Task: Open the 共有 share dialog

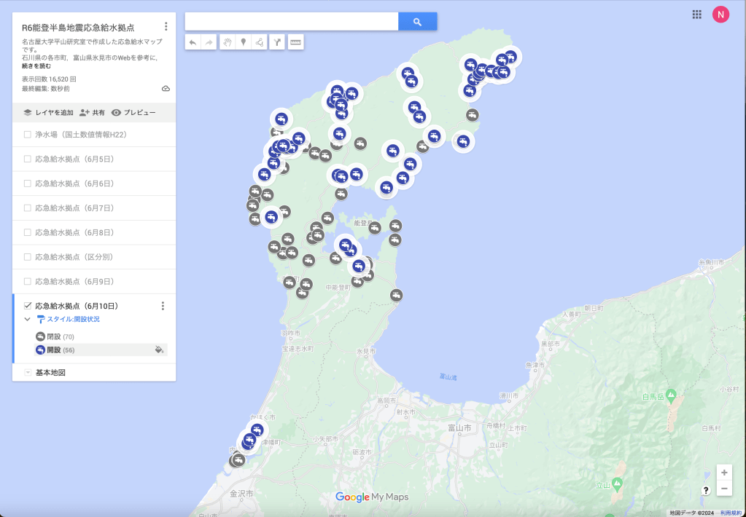Action: point(93,113)
